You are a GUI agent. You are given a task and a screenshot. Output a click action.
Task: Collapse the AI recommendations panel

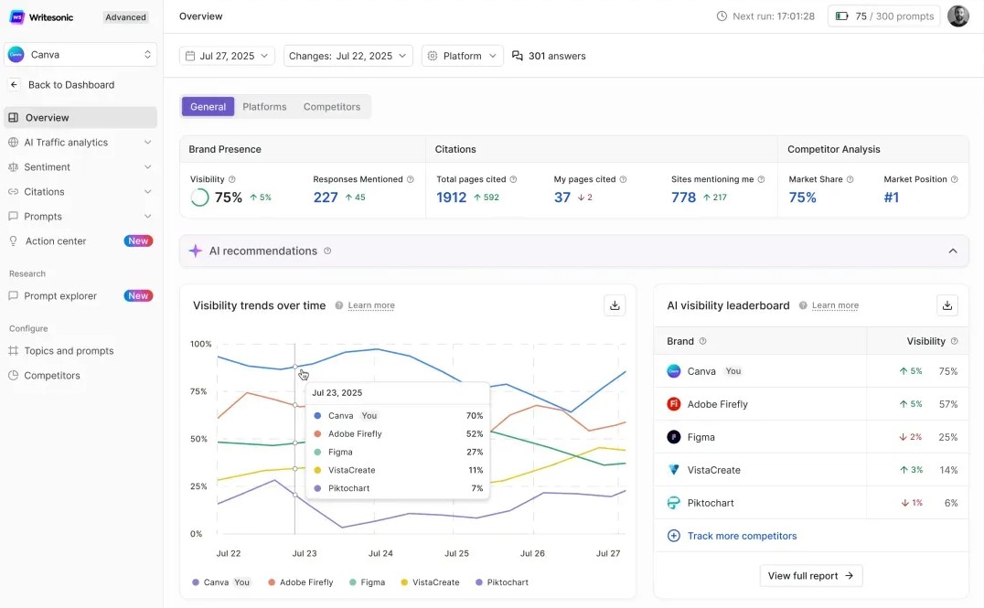click(x=952, y=250)
